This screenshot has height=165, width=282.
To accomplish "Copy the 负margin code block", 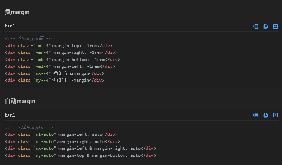I will pyautogui.click(x=266, y=26).
